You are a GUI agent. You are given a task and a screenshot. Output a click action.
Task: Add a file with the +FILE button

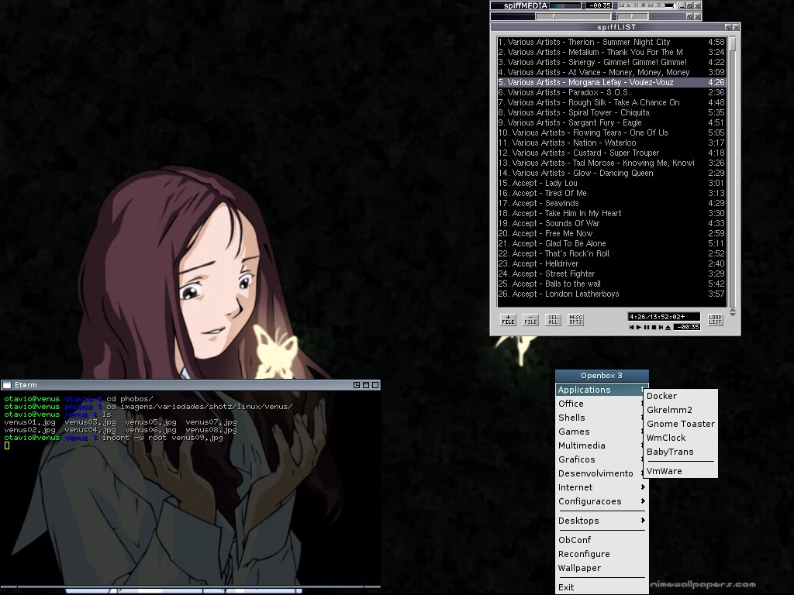coord(509,319)
